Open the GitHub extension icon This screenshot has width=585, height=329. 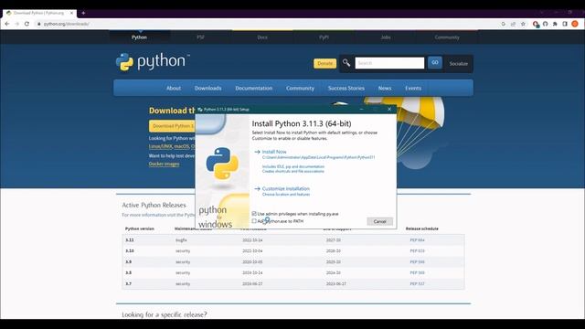tap(545, 24)
